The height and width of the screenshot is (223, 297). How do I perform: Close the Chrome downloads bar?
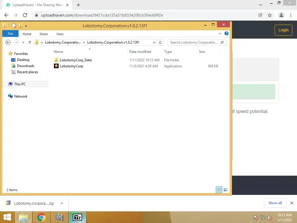click(292, 203)
